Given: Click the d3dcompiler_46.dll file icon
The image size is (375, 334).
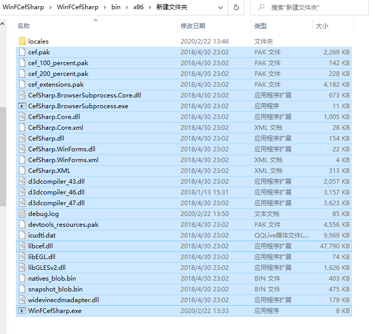Looking at the screenshot, I should pyautogui.click(x=22, y=192).
